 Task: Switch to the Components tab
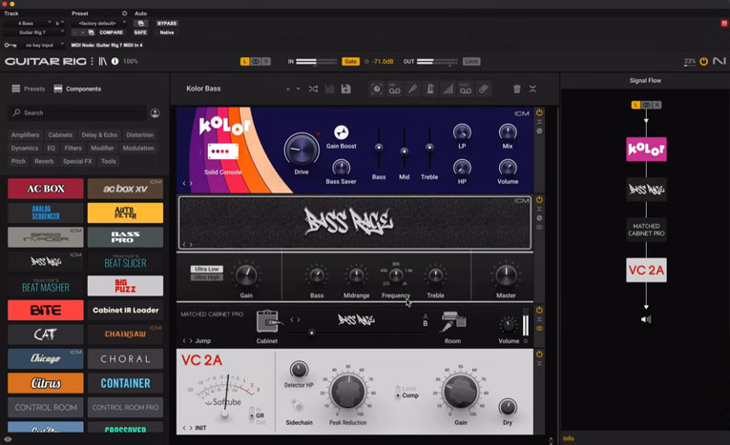coord(77,89)
